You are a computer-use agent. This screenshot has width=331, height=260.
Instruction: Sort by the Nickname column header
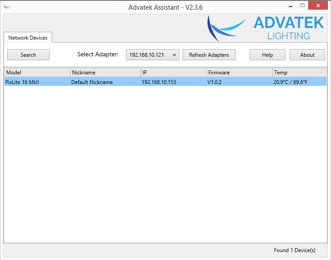[x=105, y=73]
